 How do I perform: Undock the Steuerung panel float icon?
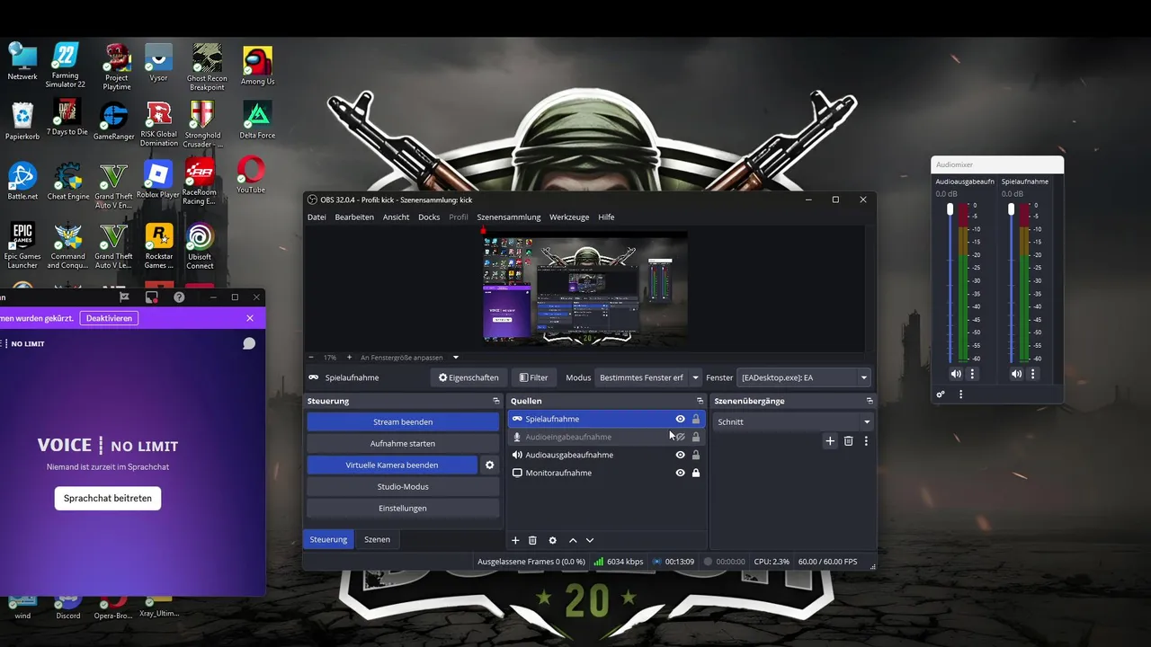[495, 401]
